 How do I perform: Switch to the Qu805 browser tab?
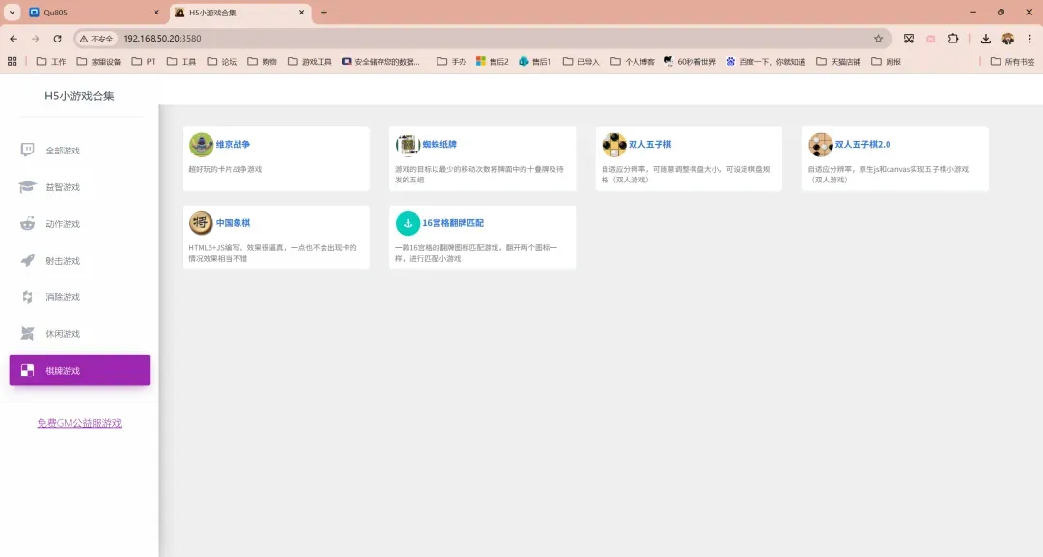(92, 13)
